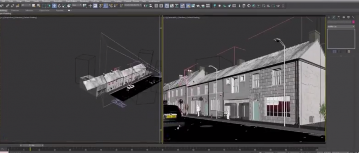Open the Rendering menu
This screenshot has width=359, height=153.
84,1
